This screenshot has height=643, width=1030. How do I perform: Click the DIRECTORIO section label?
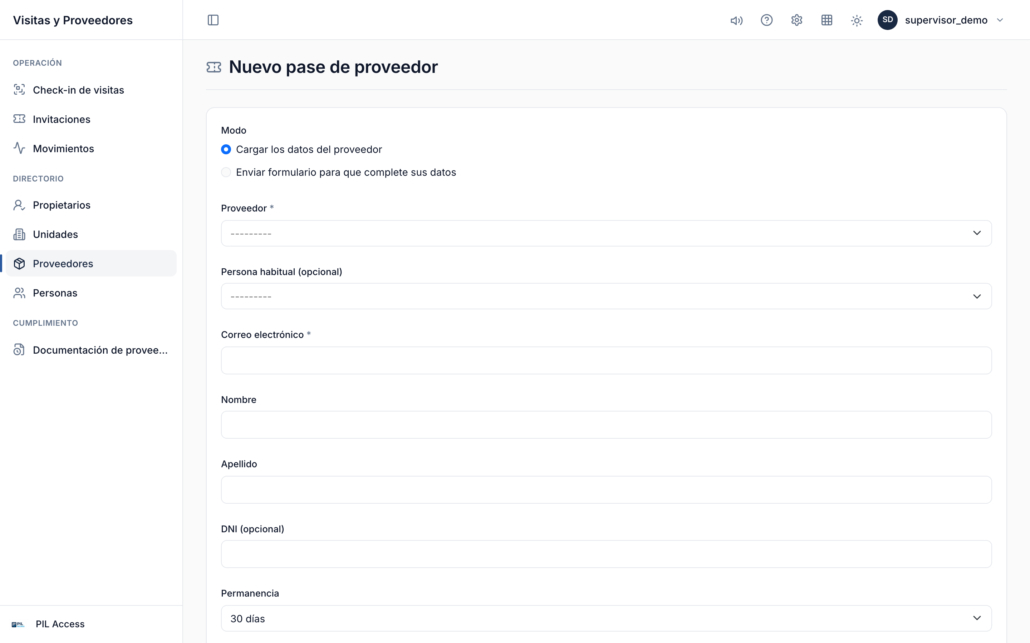[38, 179]
